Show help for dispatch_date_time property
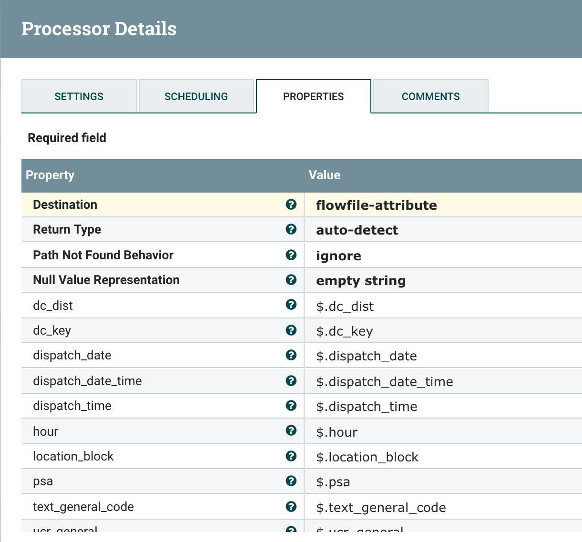 [291, 380]
